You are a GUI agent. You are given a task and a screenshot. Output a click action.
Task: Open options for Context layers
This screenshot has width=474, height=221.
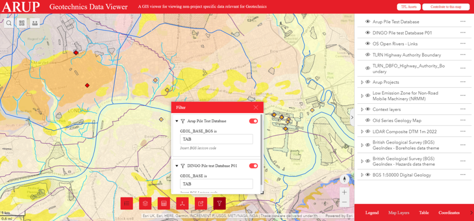coord(463,109)
